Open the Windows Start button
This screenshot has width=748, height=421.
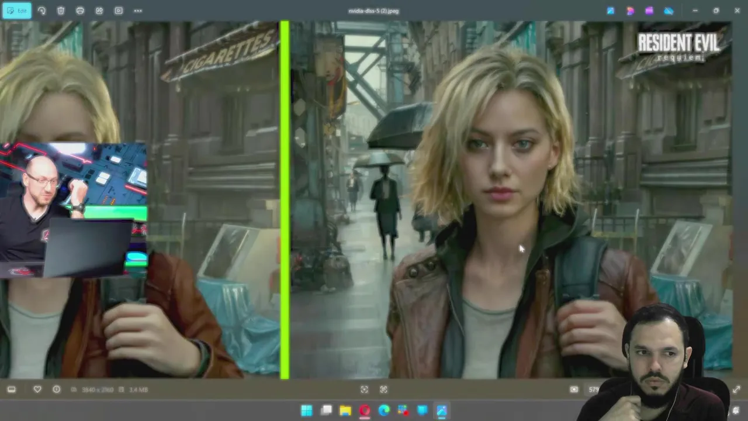point(307,410)
